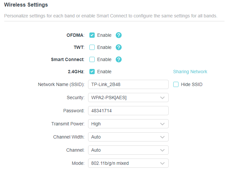Disable the 2.4GHz band checkbox
This screenshot has width=239, height=173.
coord(92,72)
